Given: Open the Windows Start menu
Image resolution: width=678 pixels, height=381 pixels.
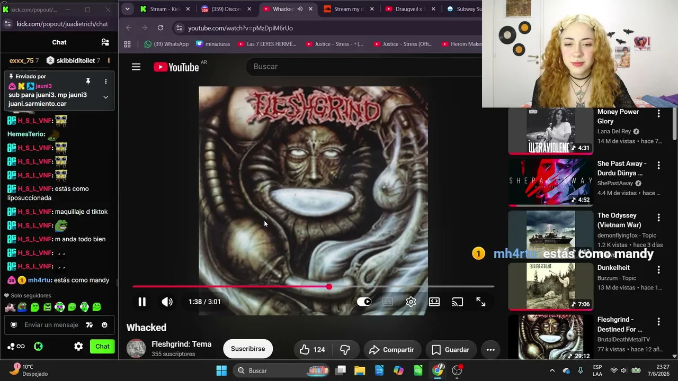Looking at the screenshot, I should click(x=221, y=370).
